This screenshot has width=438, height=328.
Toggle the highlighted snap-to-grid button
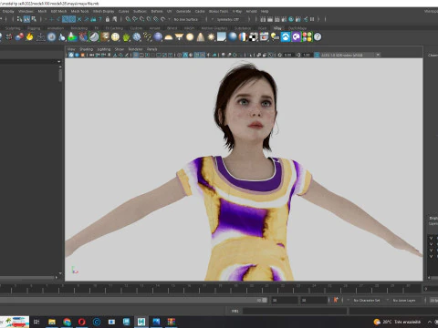(66, 19)
